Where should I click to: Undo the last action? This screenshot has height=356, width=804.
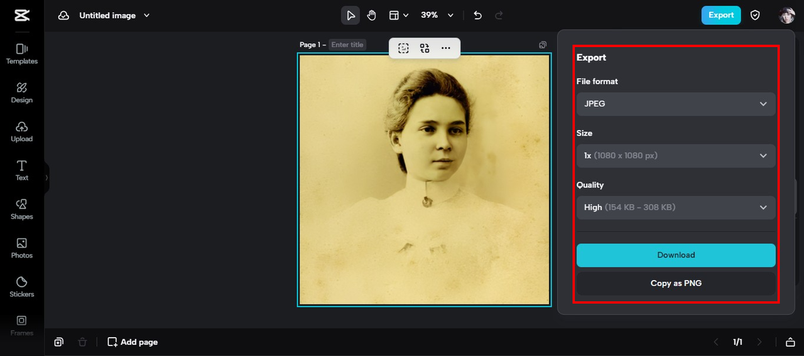point(478,15)
